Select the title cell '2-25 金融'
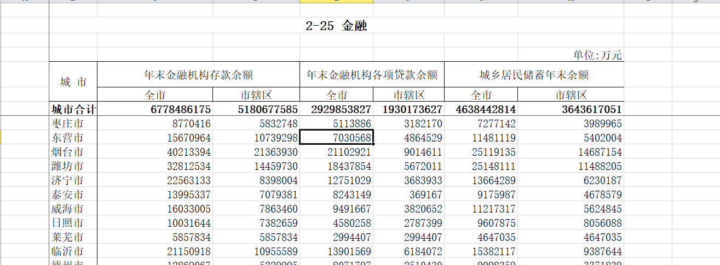The width and height of the screenshot is (720, 265). tap(336, 26)
